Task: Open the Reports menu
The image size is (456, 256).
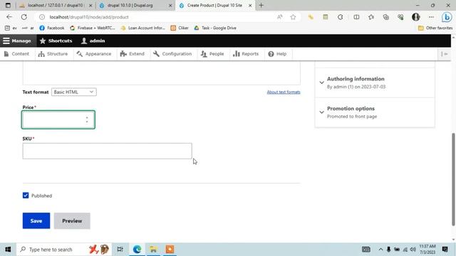Action: coord(246,54)
